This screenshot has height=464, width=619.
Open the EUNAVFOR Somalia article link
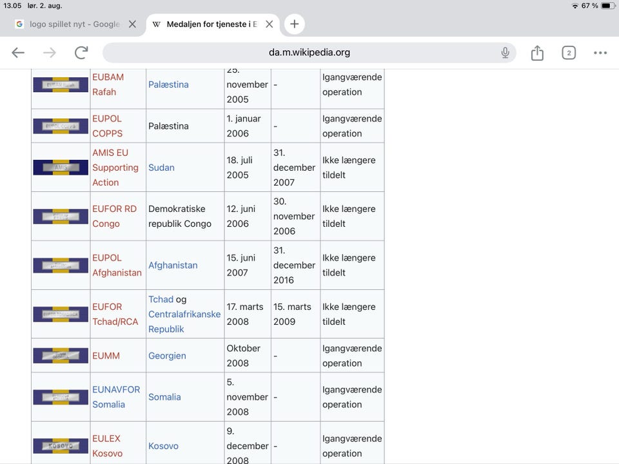116,397
